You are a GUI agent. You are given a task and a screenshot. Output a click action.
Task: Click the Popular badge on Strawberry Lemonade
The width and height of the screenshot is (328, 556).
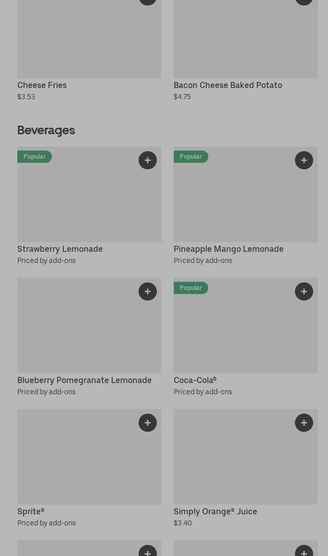35,157
